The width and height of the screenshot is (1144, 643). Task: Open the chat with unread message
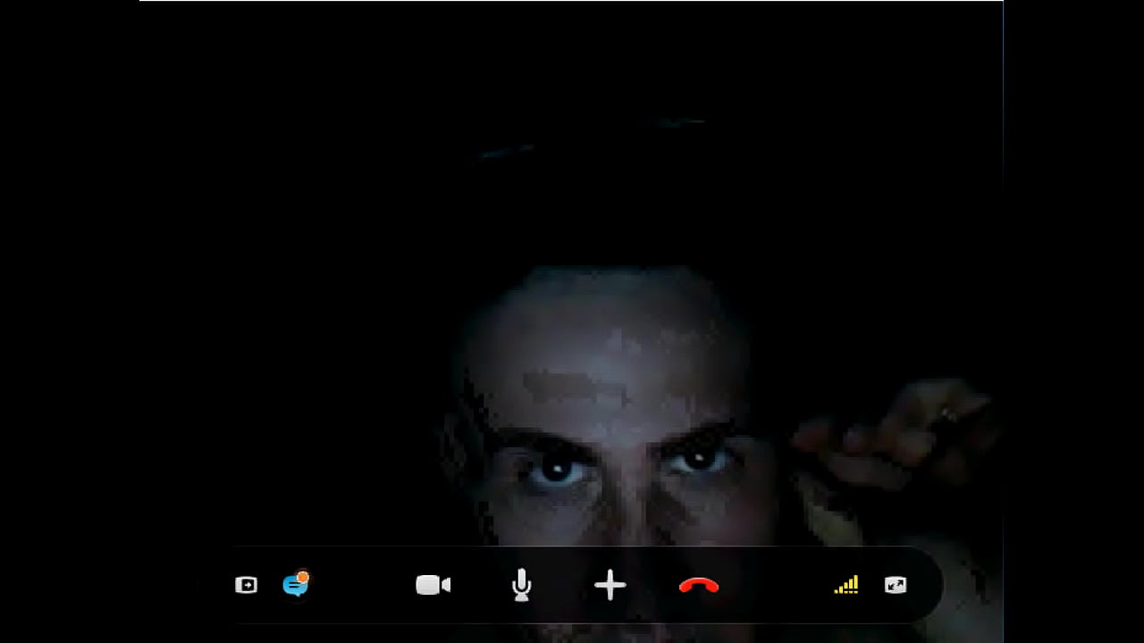click(294, 586)
